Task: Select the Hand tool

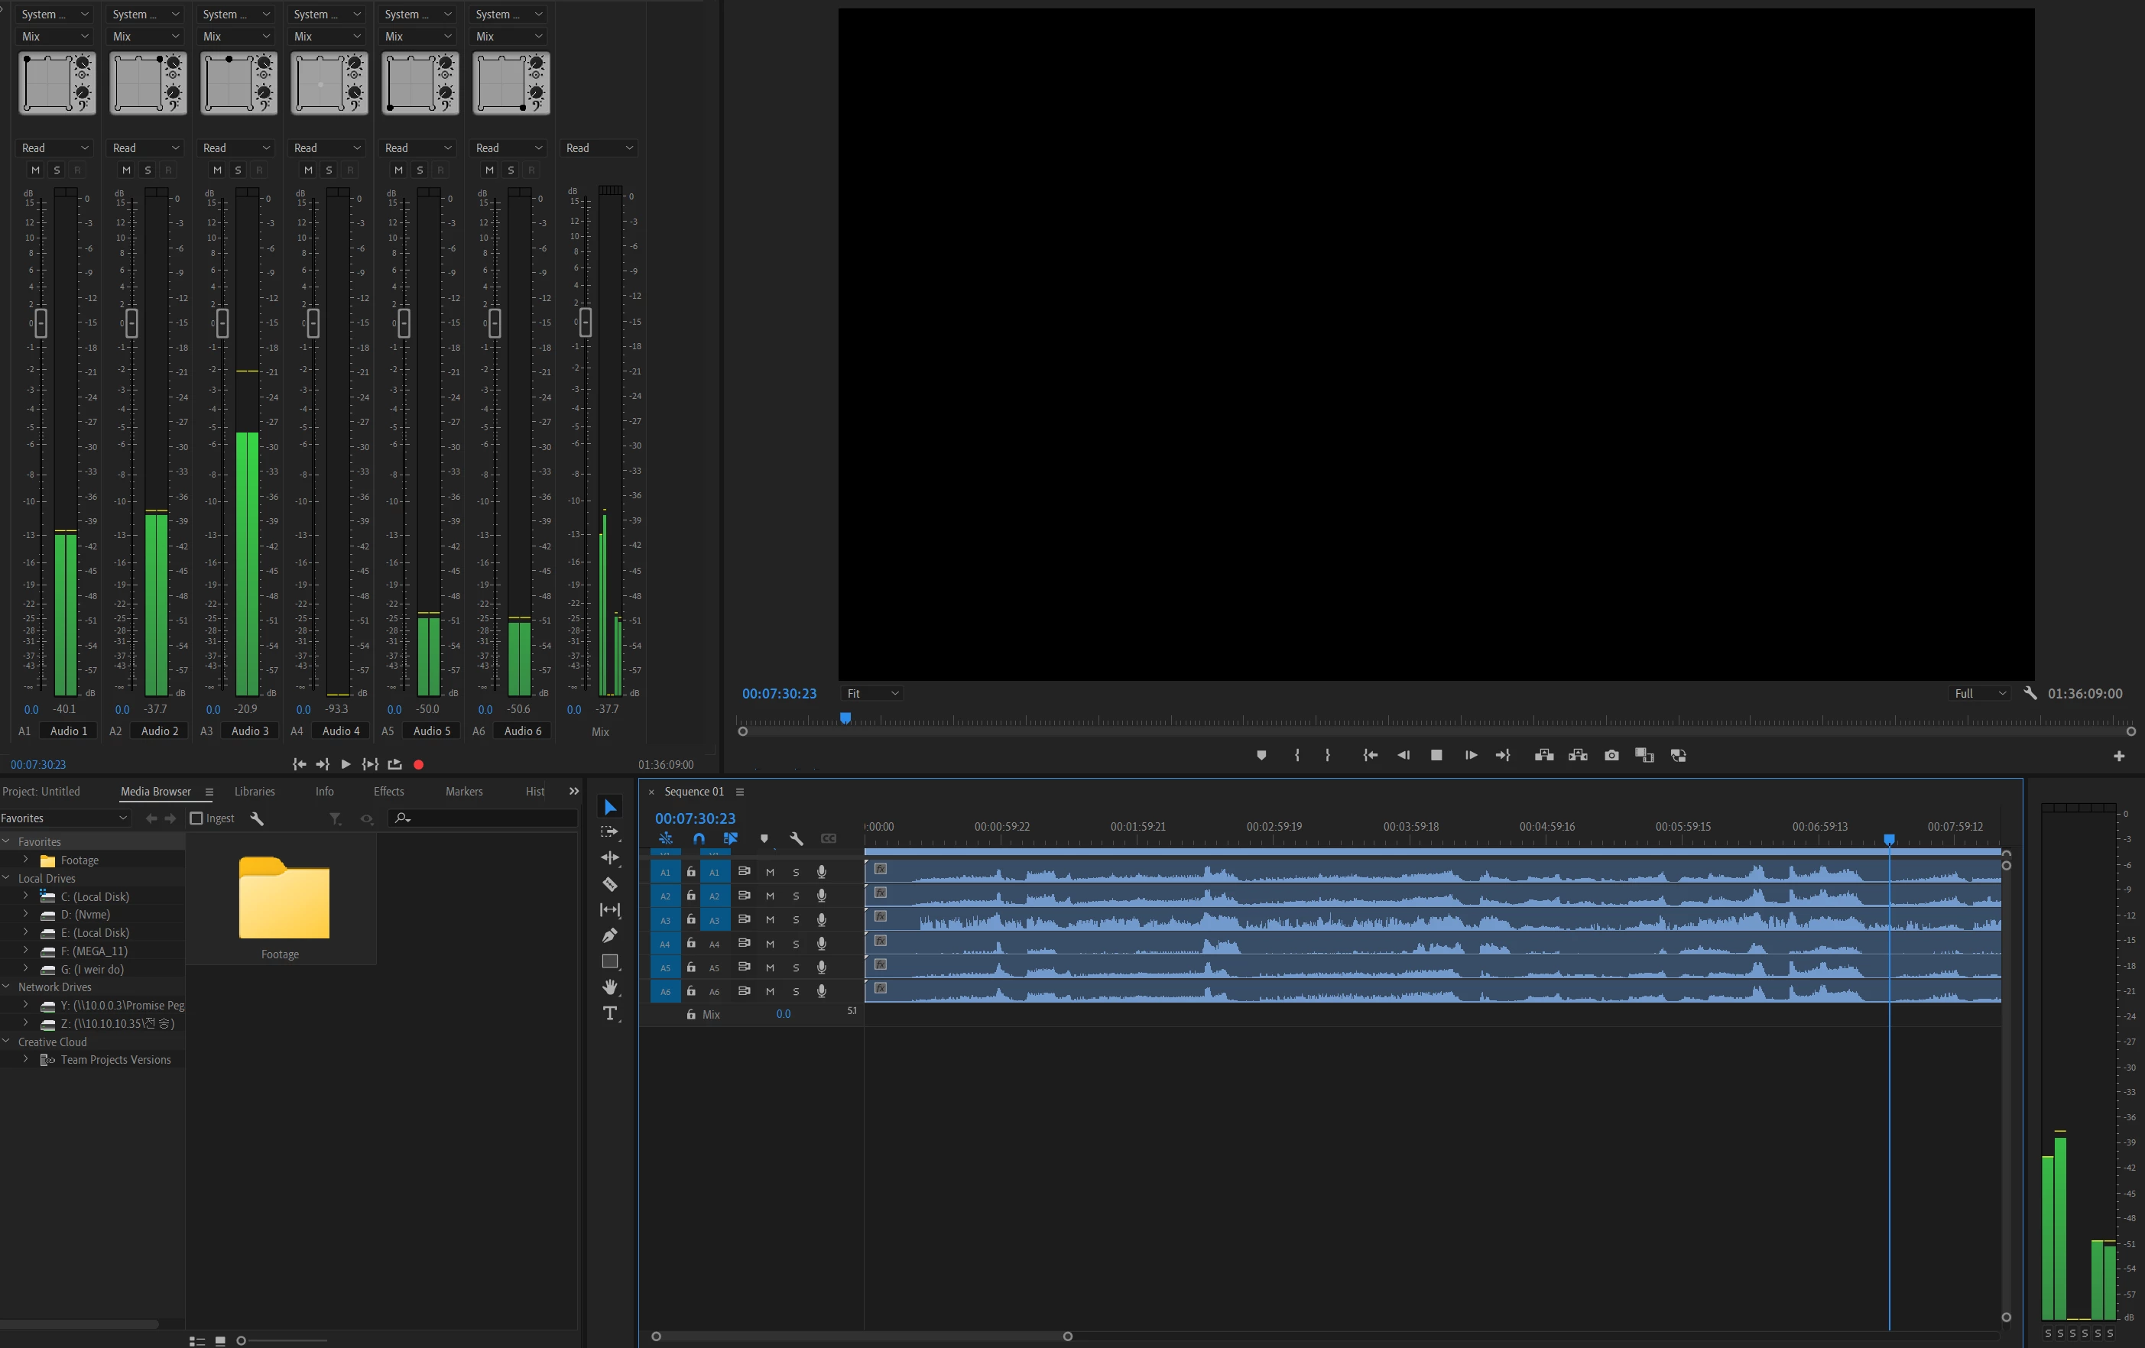Action: [610, 987]
